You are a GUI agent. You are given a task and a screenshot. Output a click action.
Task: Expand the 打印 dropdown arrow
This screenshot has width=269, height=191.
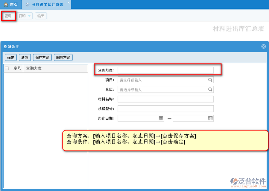coord(29,16)
